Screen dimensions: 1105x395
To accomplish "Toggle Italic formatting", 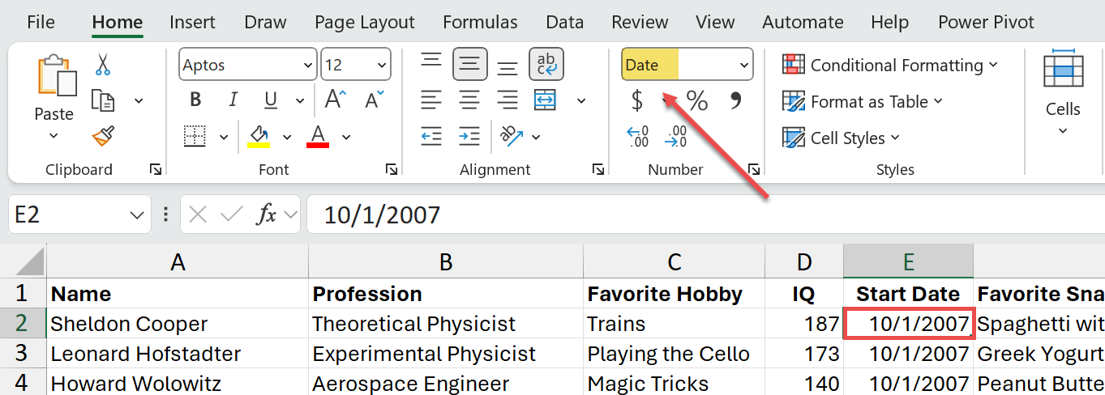I will click(233, 100).
